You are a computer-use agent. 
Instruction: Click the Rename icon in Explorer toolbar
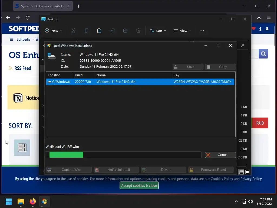click(112, 31)
